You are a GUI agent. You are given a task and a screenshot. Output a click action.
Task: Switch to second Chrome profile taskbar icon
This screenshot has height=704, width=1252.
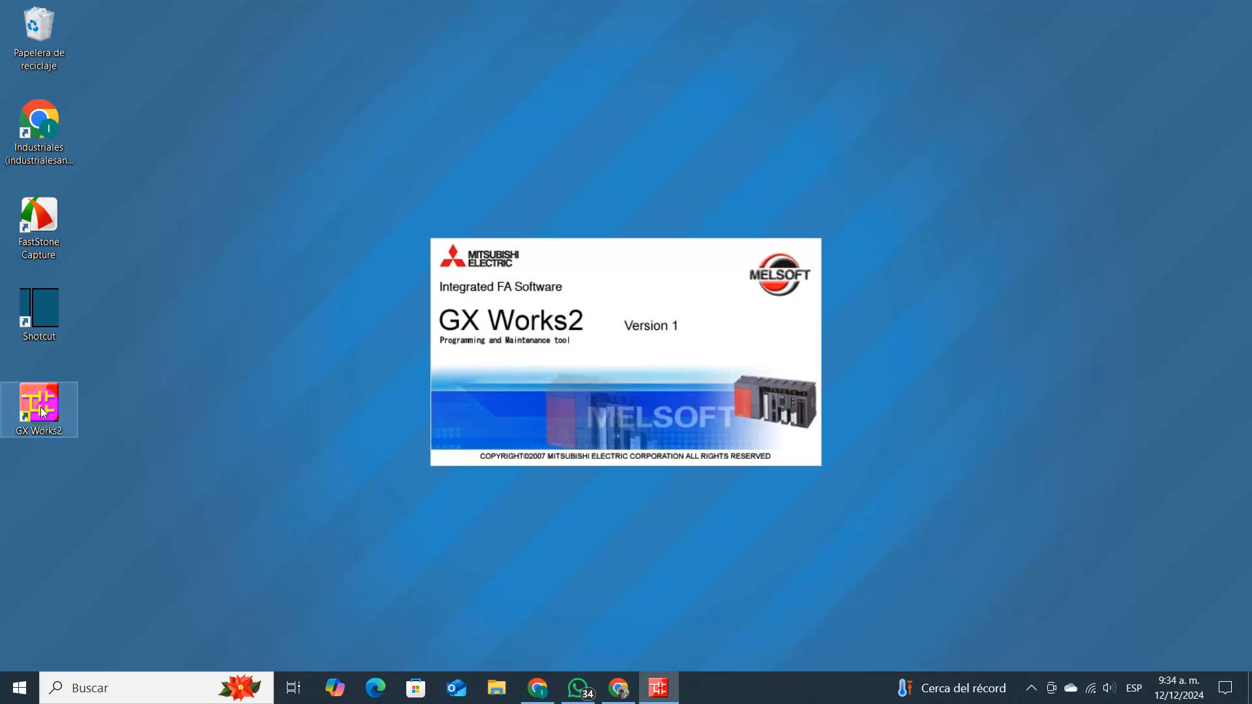[x=619, y=688]
